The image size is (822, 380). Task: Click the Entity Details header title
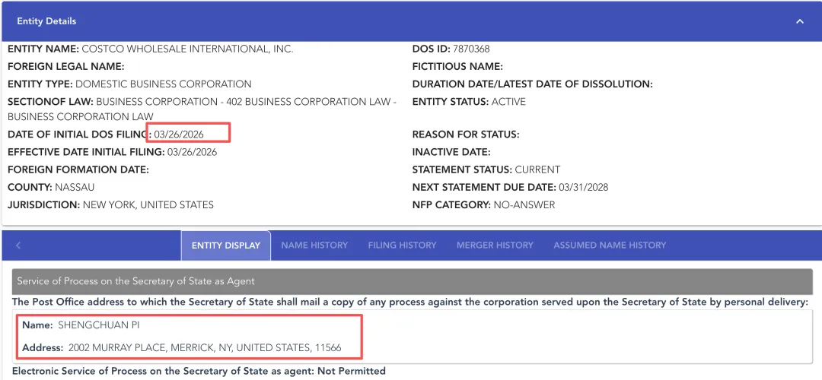(x=46, y=21)
